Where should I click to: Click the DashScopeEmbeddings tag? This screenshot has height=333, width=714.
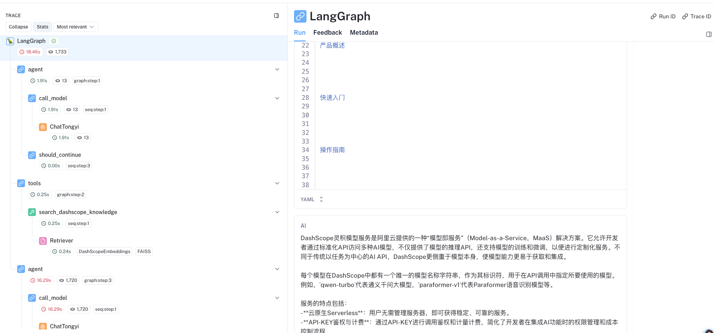pyautogui.click(x=105, y=252)
